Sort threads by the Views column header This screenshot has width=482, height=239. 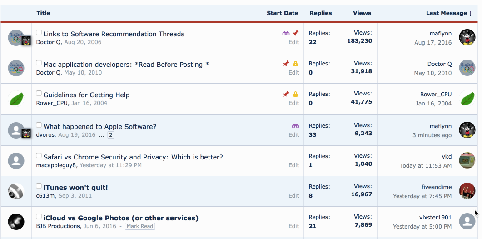point(362,13)
